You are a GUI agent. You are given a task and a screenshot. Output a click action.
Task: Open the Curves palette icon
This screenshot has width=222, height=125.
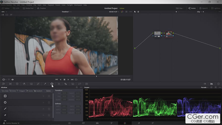[x=38, y=84]
